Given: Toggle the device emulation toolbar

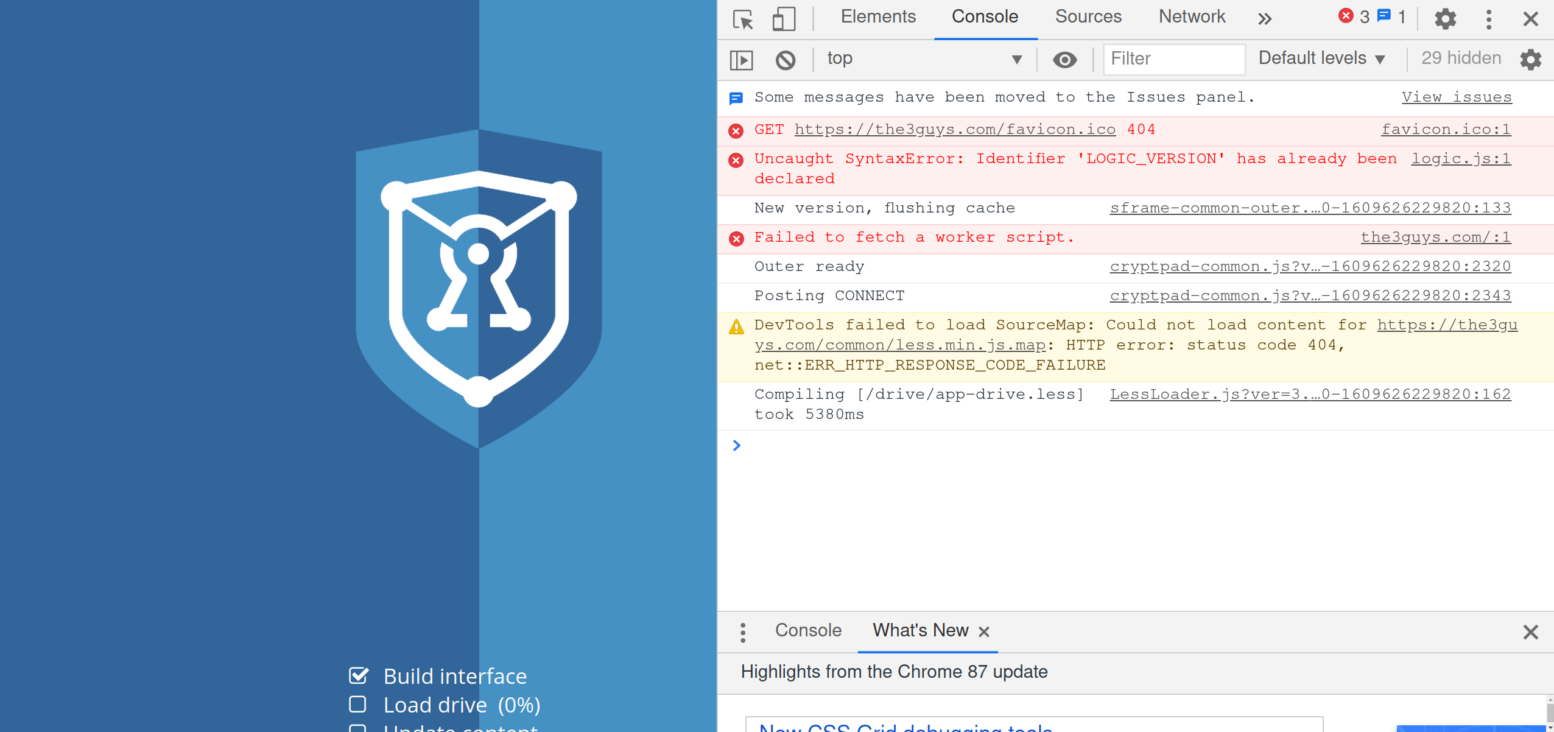Looking at the screenshot, I should point(783,19).
